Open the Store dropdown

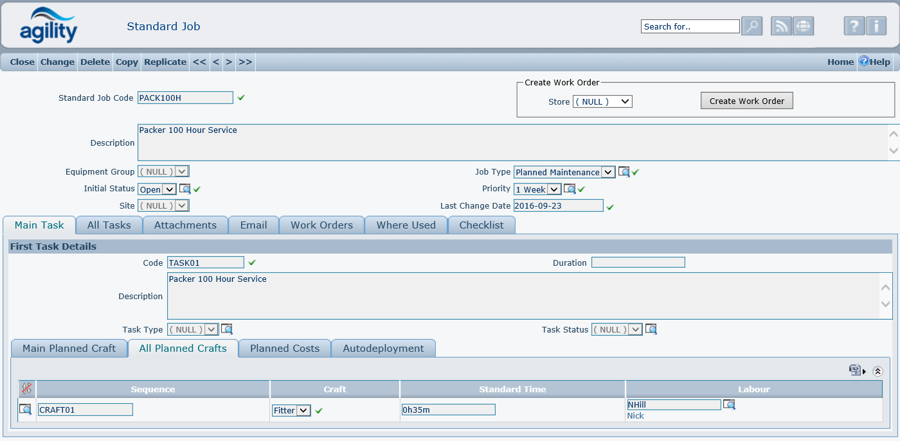(602, 101)
